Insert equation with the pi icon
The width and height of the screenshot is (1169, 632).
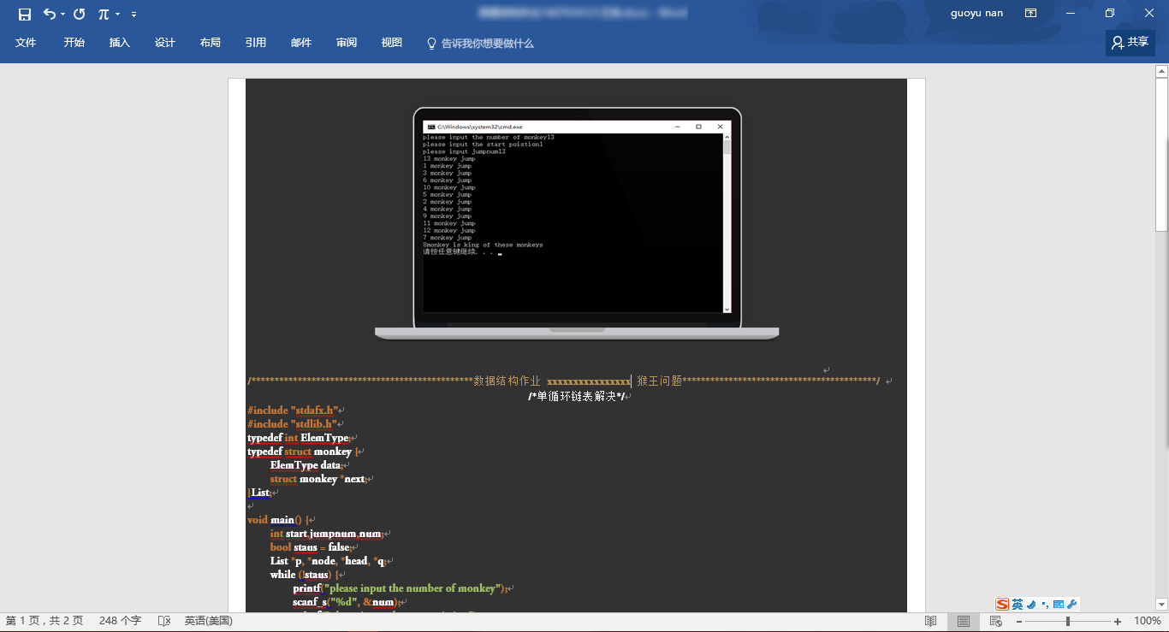104,14
